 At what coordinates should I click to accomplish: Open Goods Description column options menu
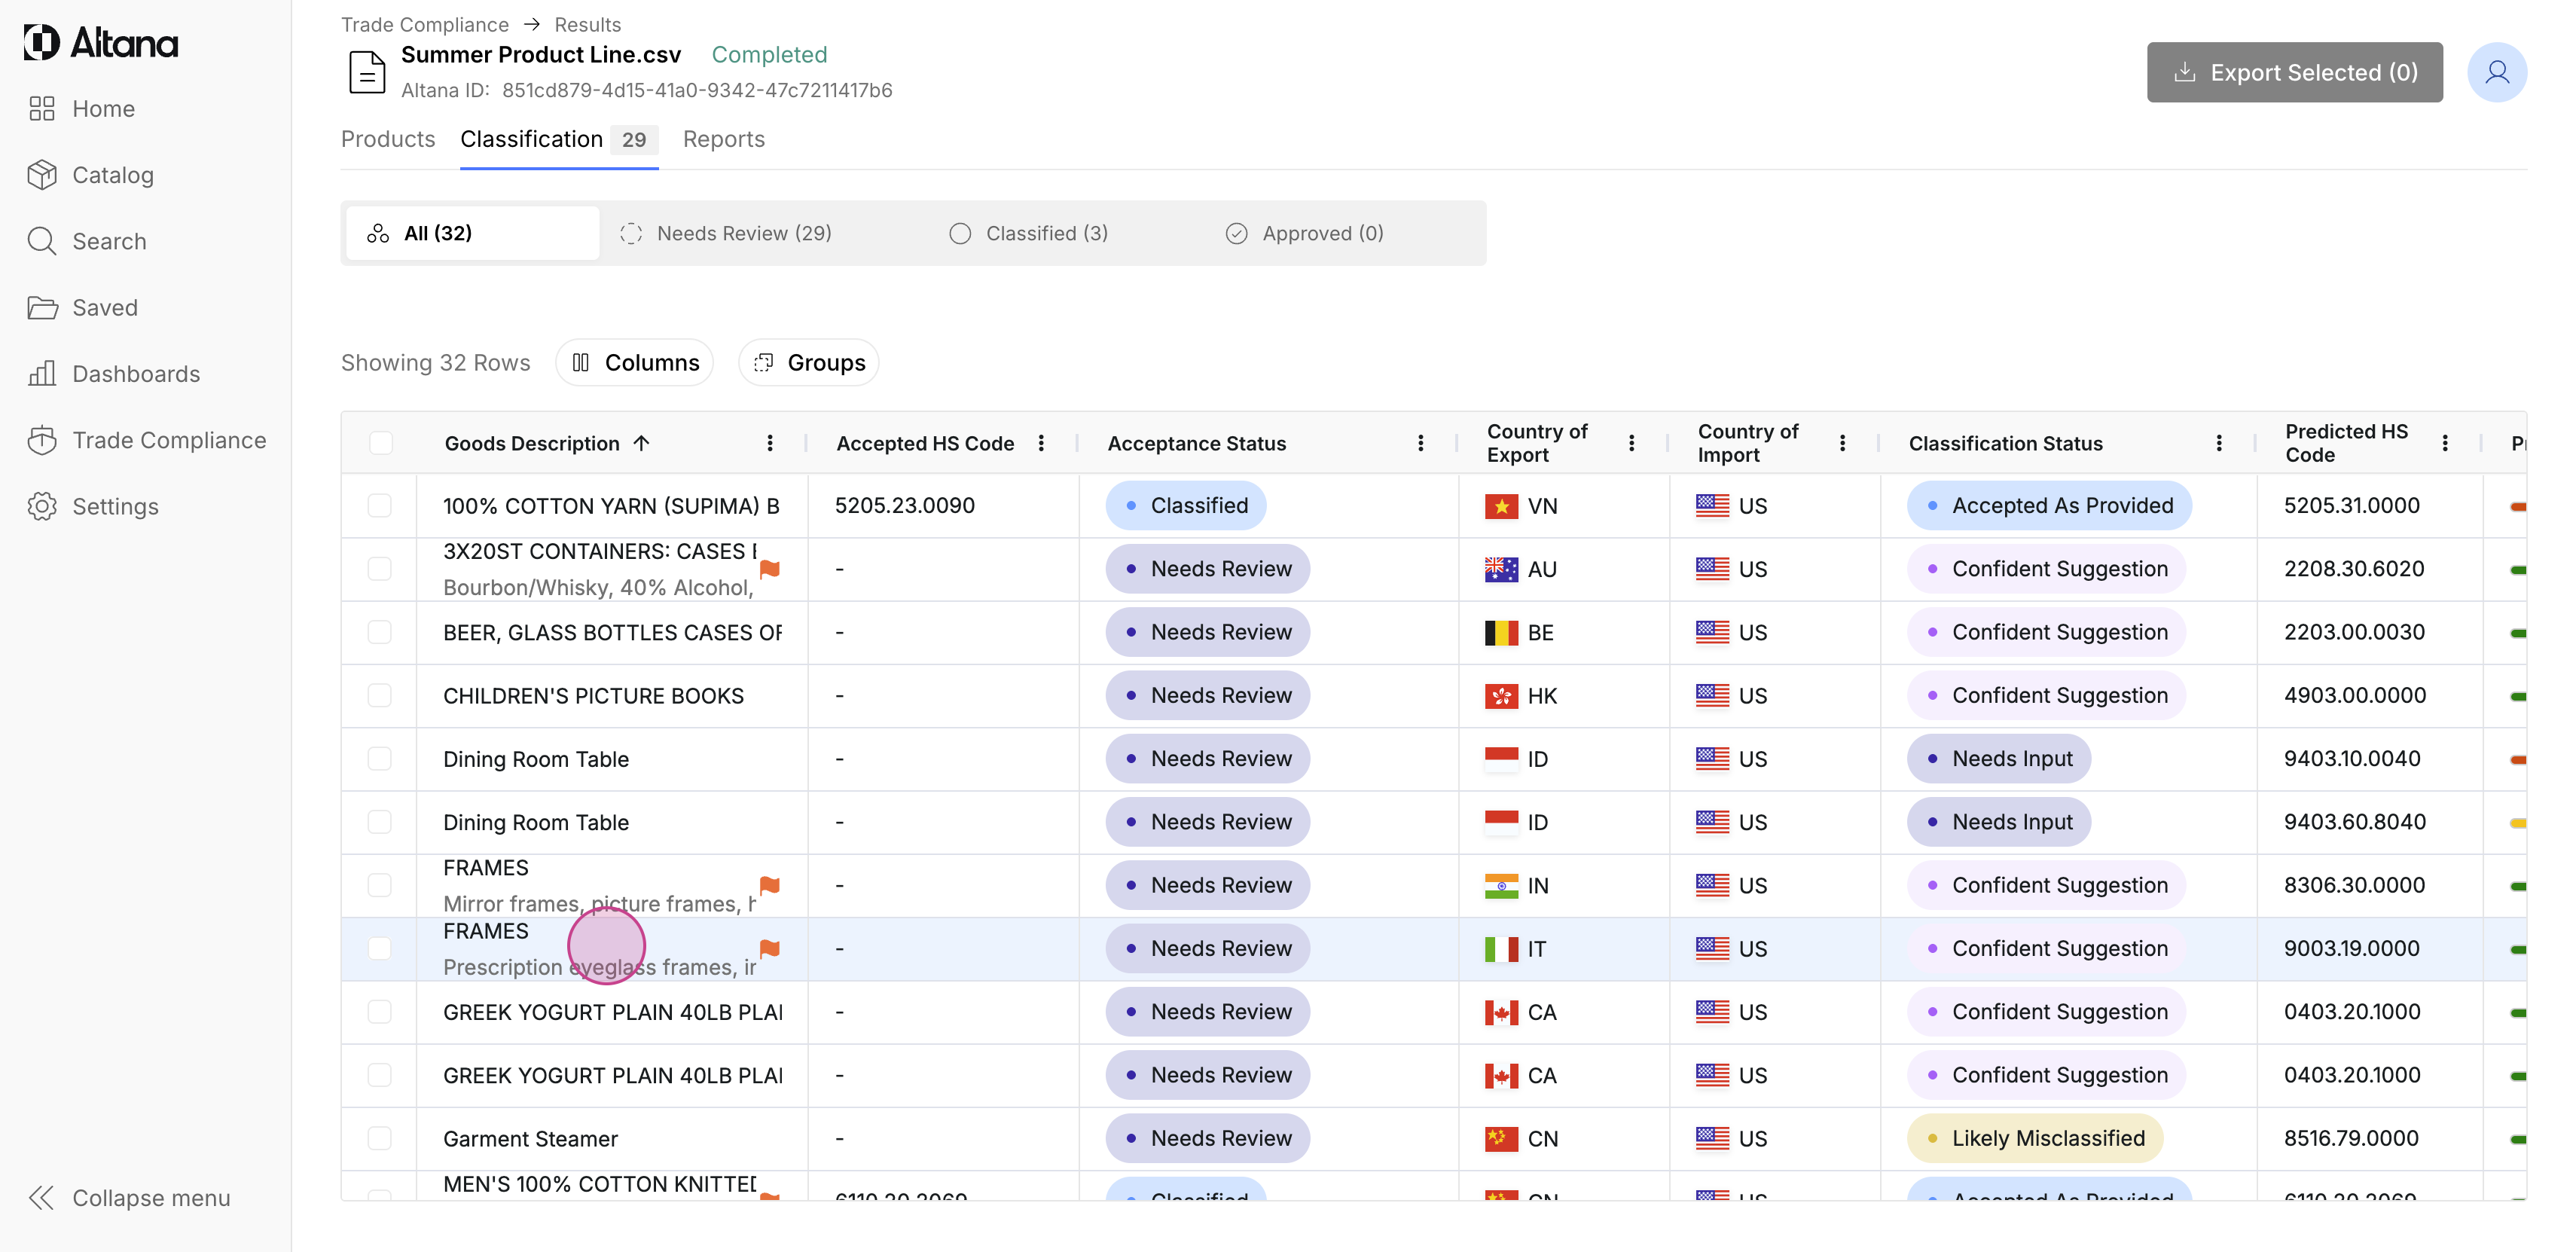(x=769, y=443)
